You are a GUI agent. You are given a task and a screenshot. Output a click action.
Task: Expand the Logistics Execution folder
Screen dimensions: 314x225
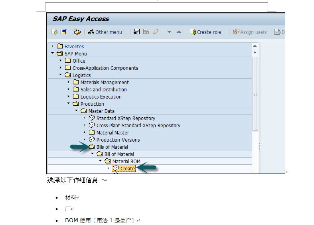(x=69, y=96)
